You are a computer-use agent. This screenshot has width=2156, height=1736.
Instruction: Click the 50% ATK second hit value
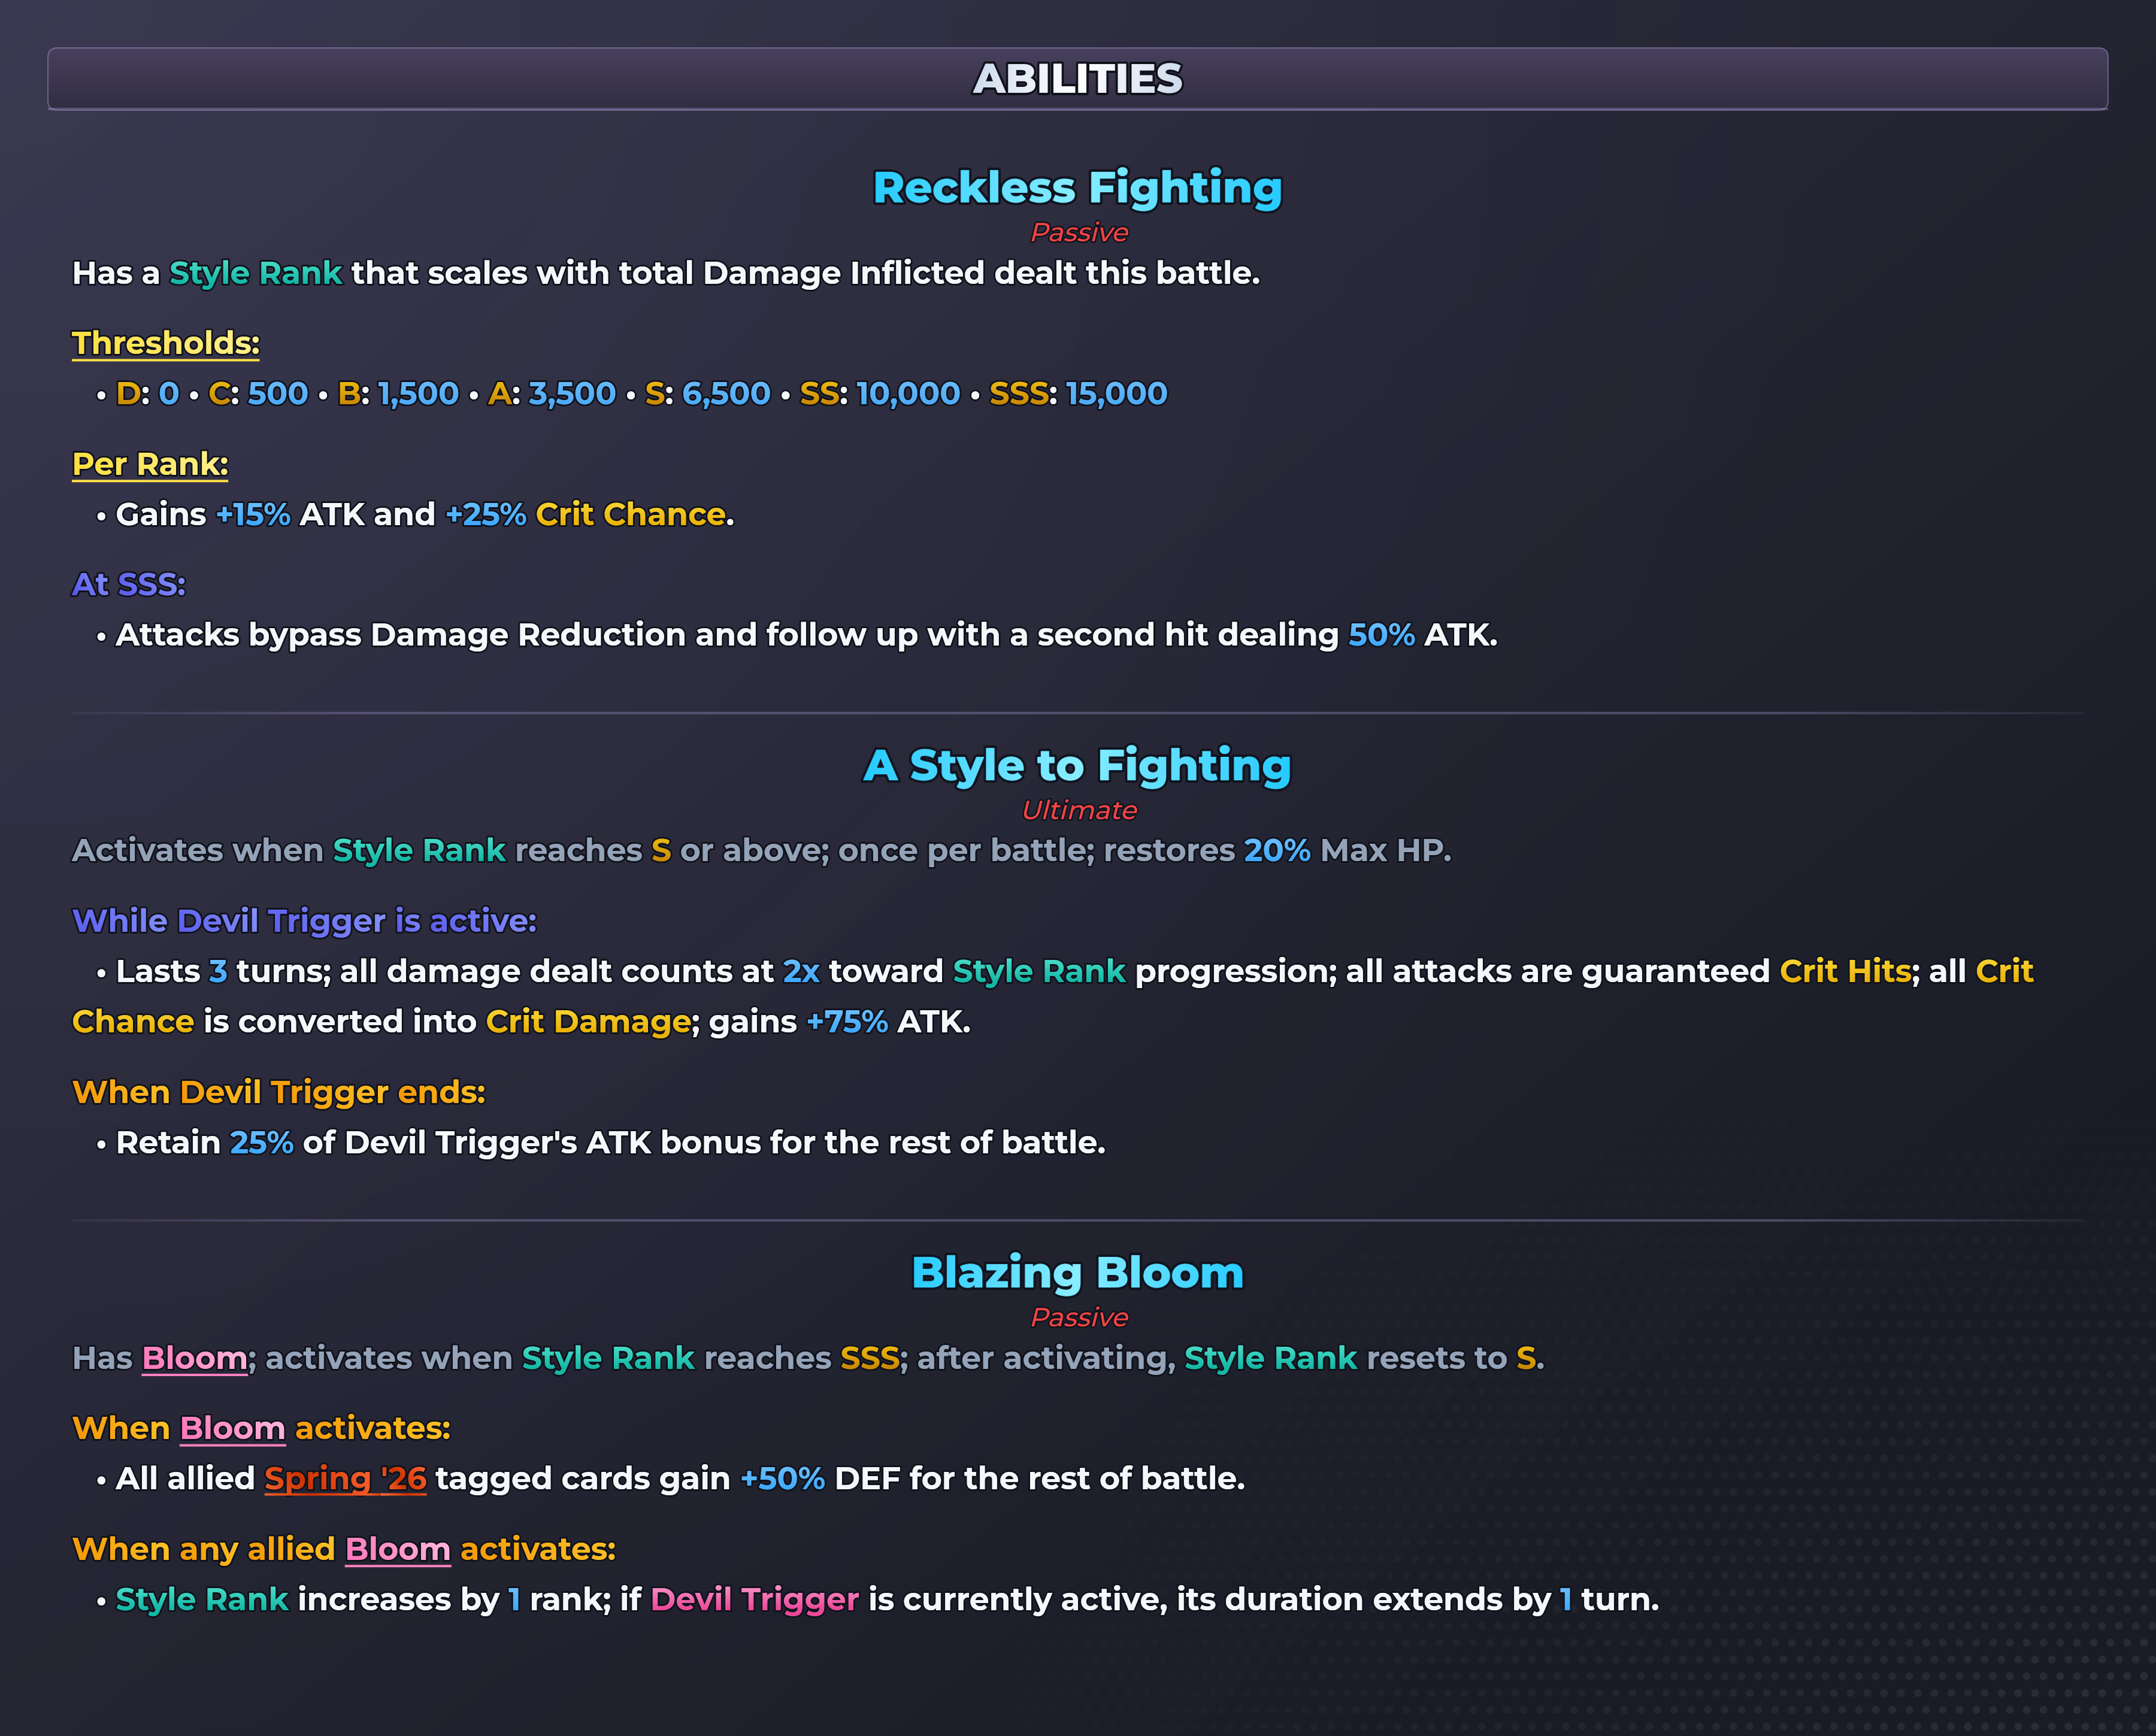click(x=1381, y=635)
